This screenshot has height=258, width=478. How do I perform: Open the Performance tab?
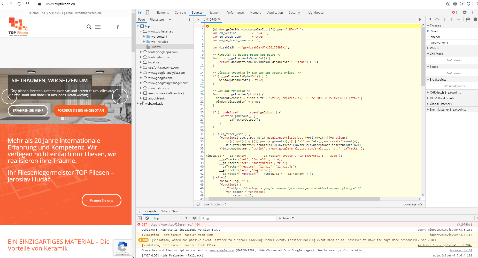235,12
